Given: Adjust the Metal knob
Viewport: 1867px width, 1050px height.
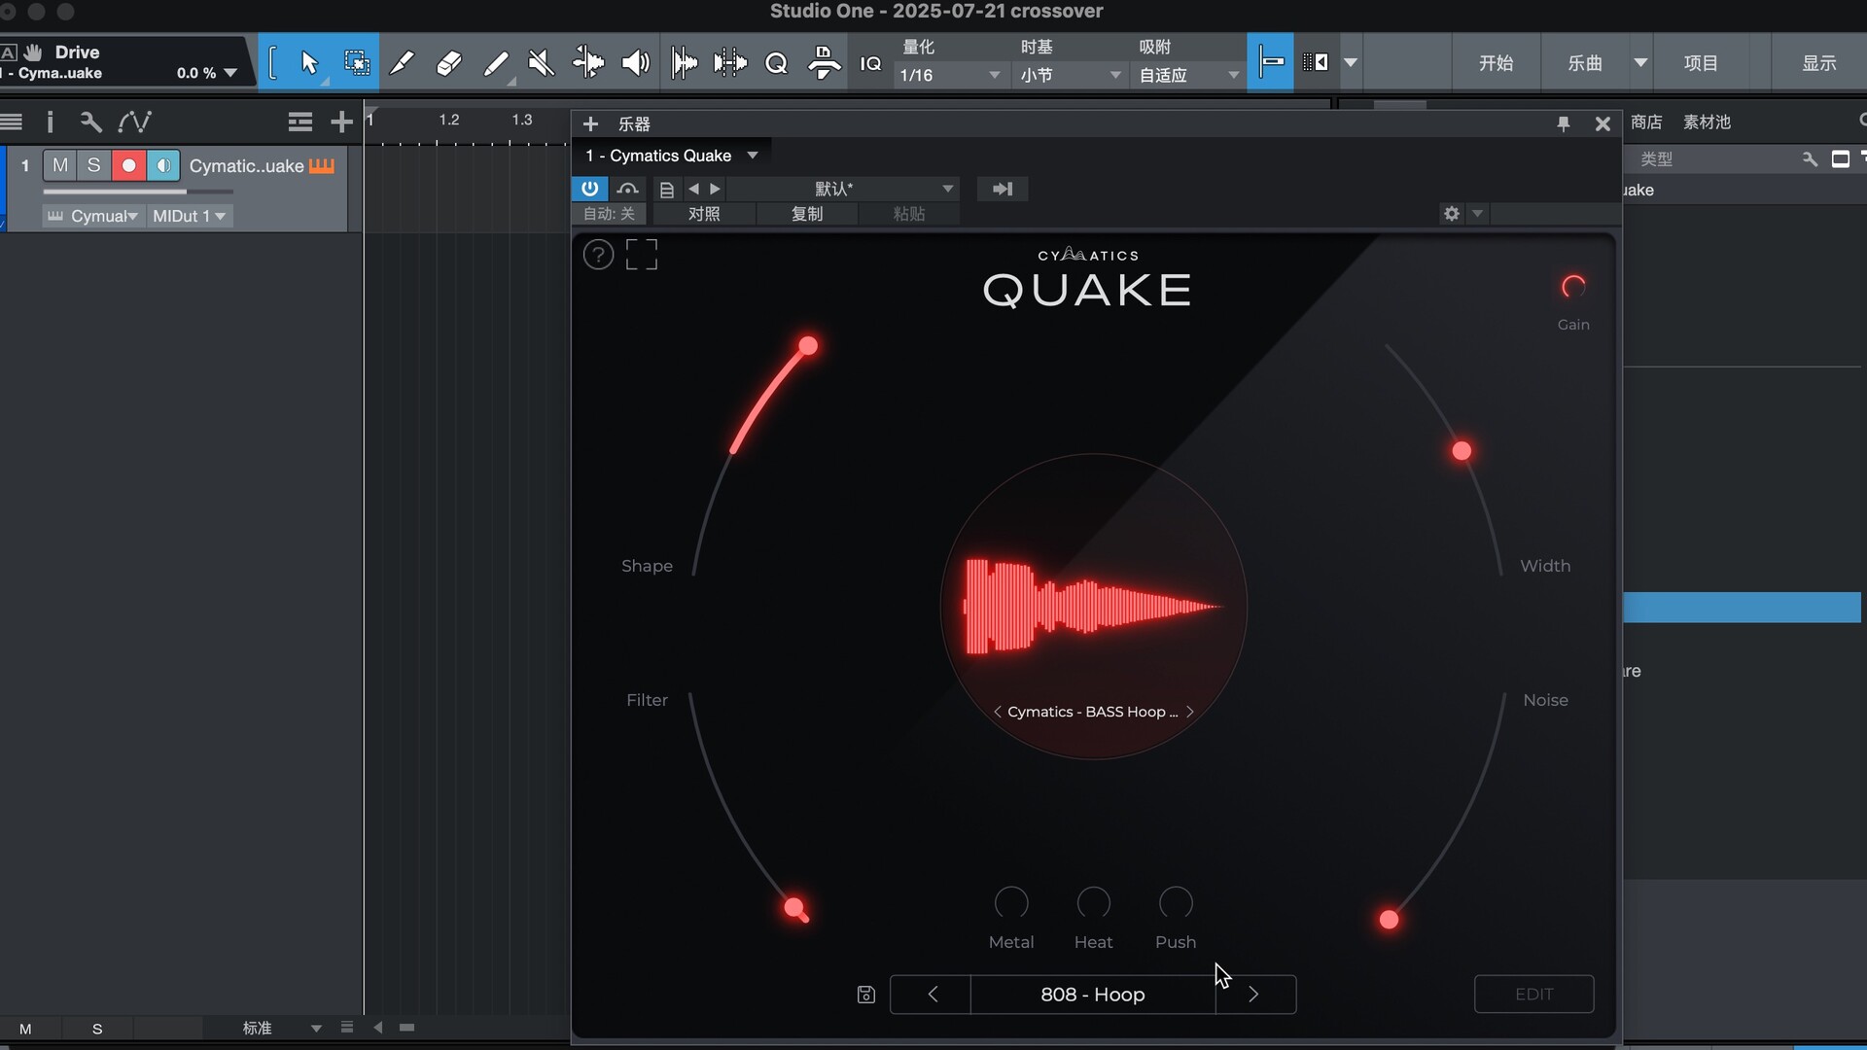Looking at the screenshot, I should [1011, 903].
